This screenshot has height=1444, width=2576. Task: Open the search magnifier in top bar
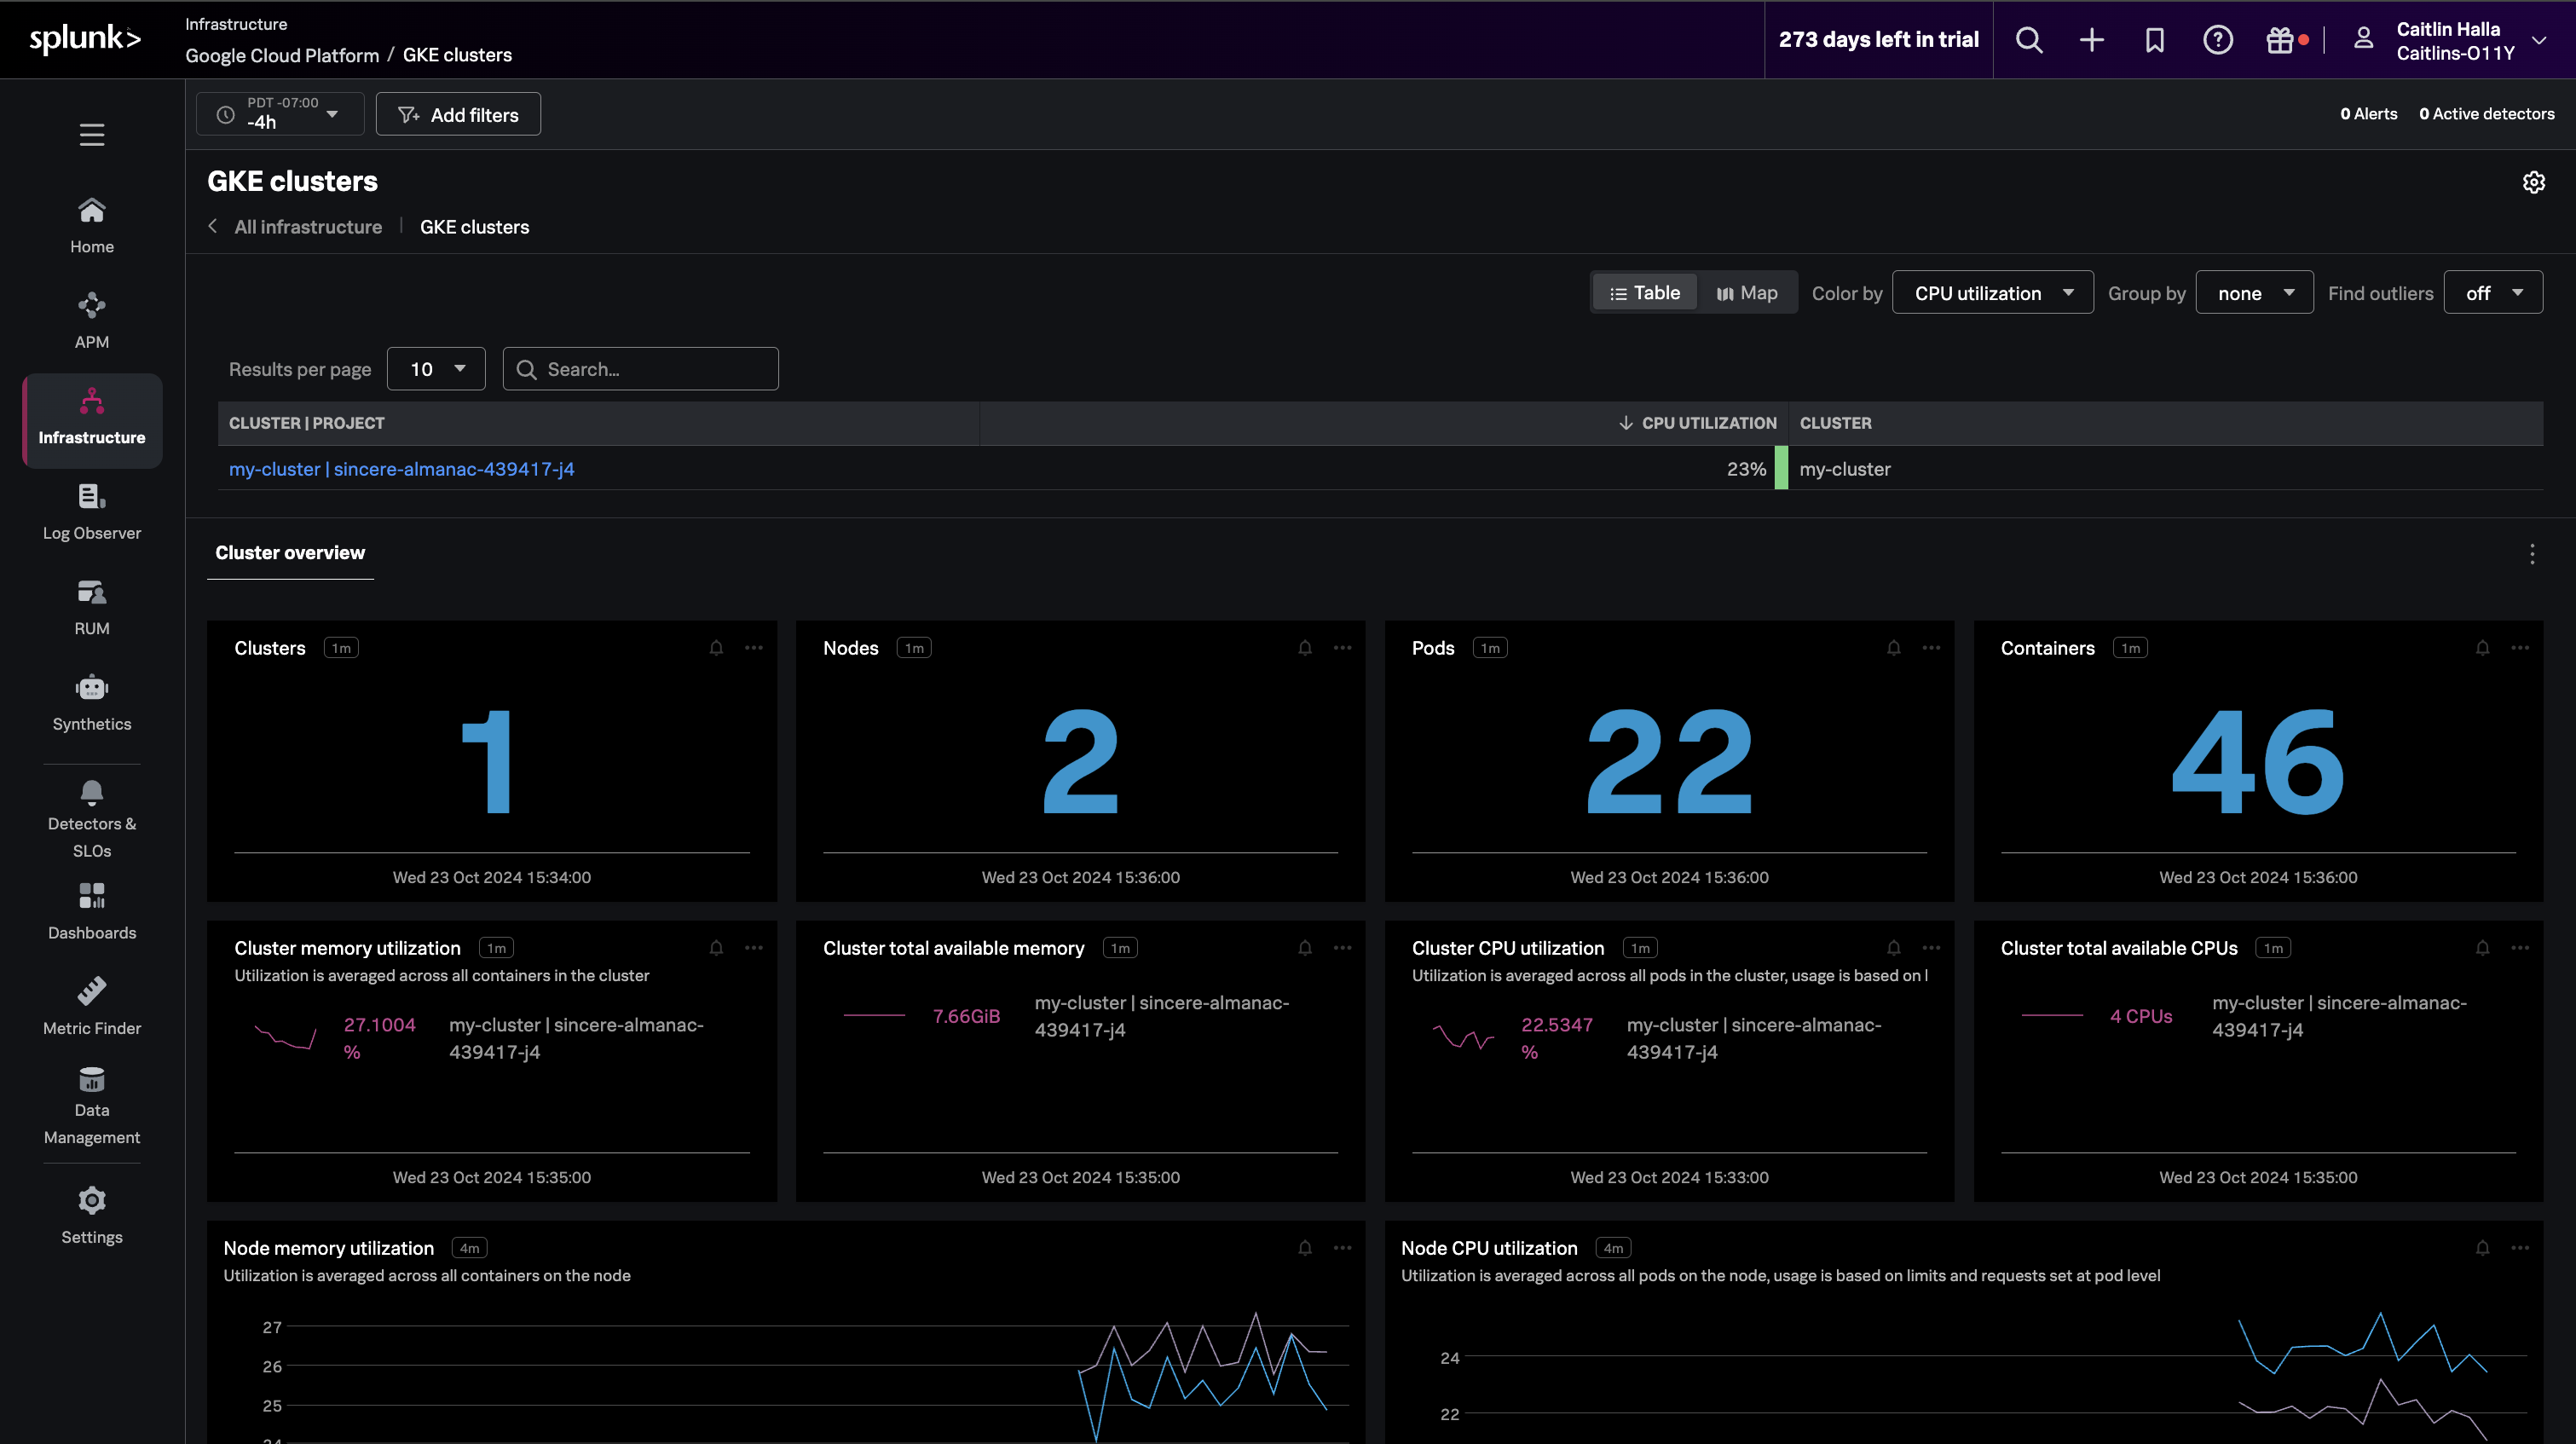(x=2029, y=40)
